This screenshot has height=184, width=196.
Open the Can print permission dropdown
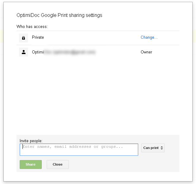point(153,148)
